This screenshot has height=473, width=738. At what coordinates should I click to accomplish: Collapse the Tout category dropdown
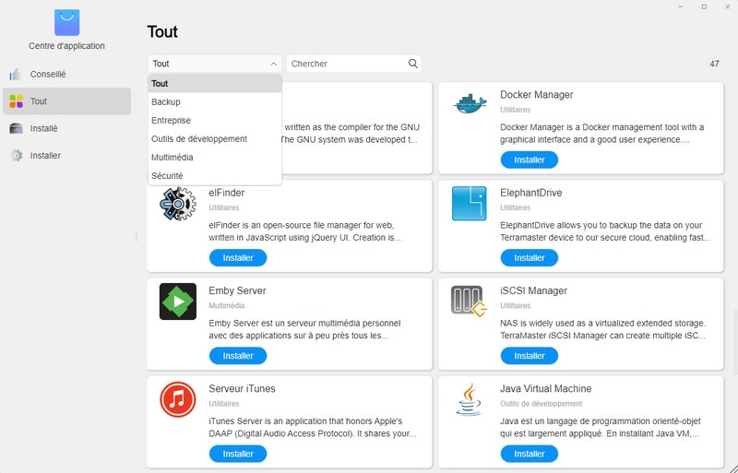click(x=273, y=64)
